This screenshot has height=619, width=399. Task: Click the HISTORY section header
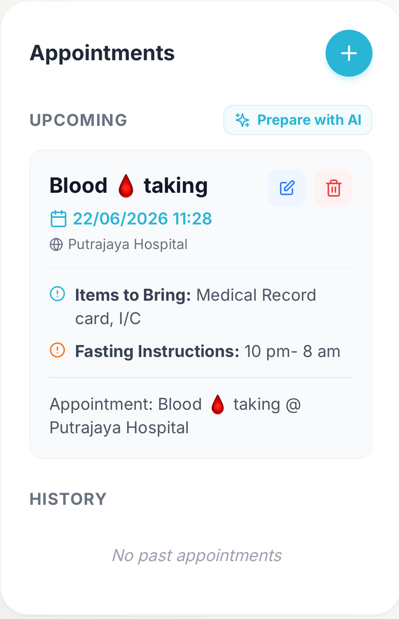click(x=68, y=499)
